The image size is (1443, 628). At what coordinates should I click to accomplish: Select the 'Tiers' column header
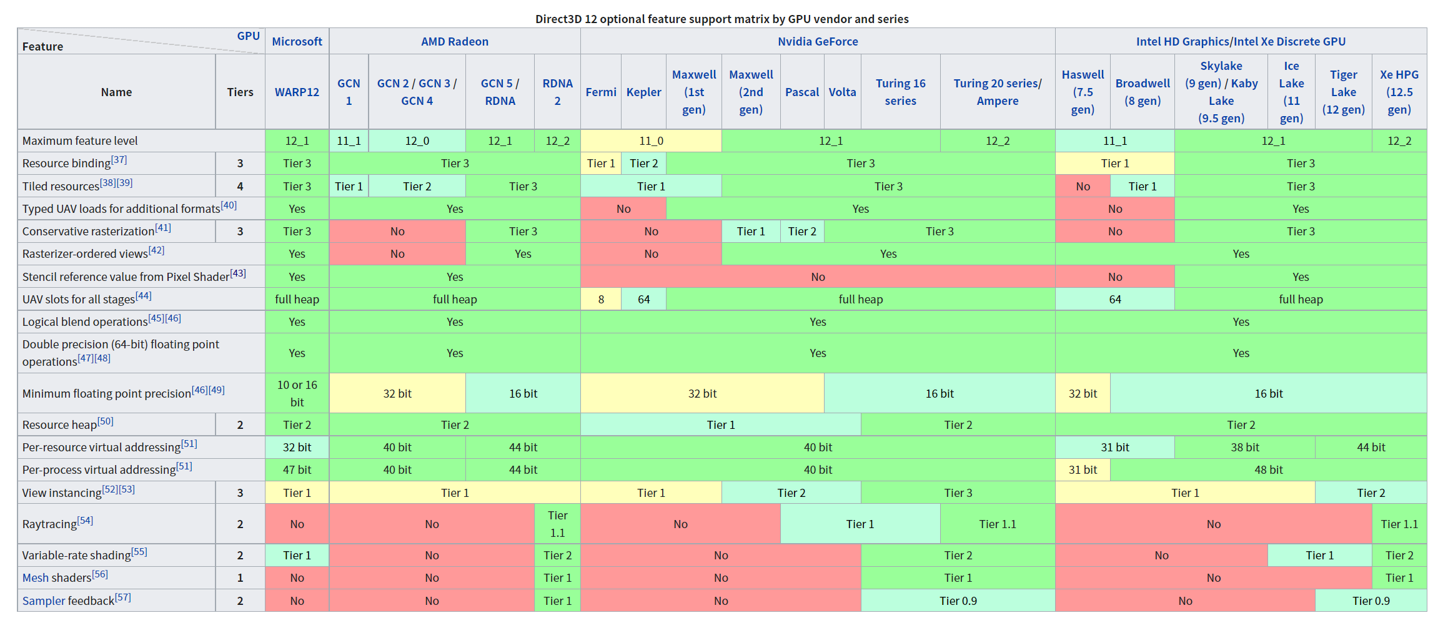pos(240,92)
